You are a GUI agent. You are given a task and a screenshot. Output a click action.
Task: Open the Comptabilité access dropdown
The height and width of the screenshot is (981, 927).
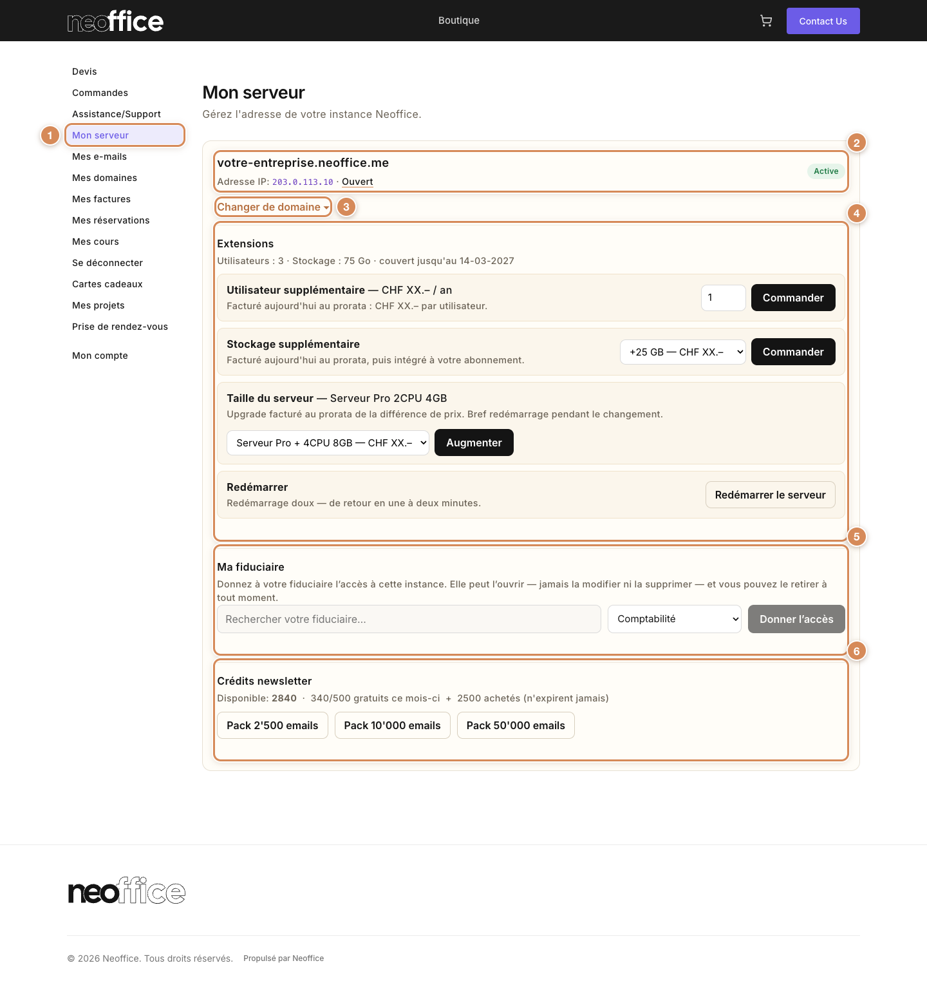click(x=674, y=619)
